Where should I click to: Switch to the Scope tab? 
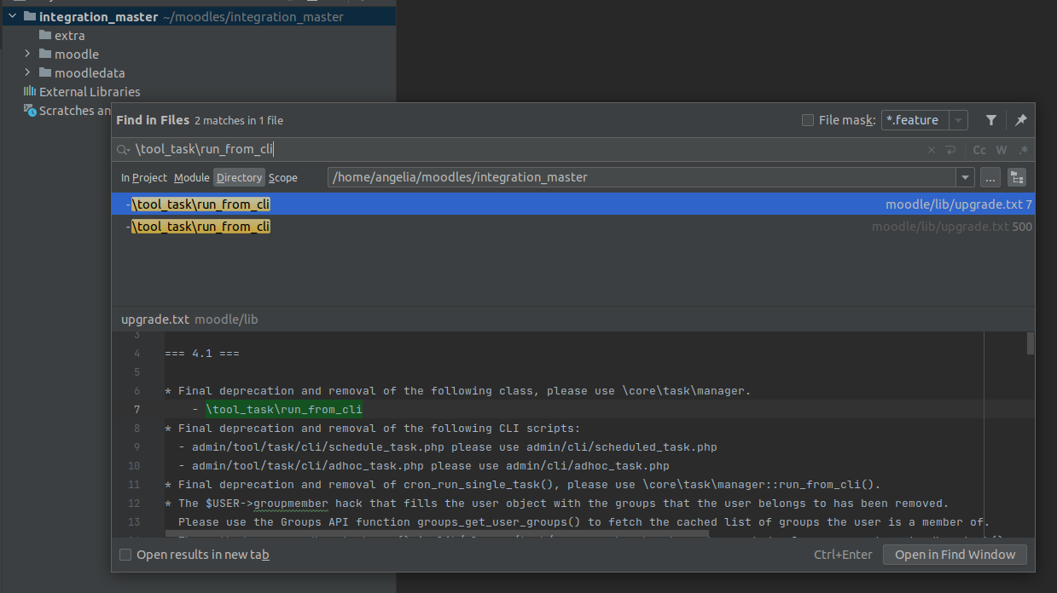pyautogui.click(x=283, y=177)
